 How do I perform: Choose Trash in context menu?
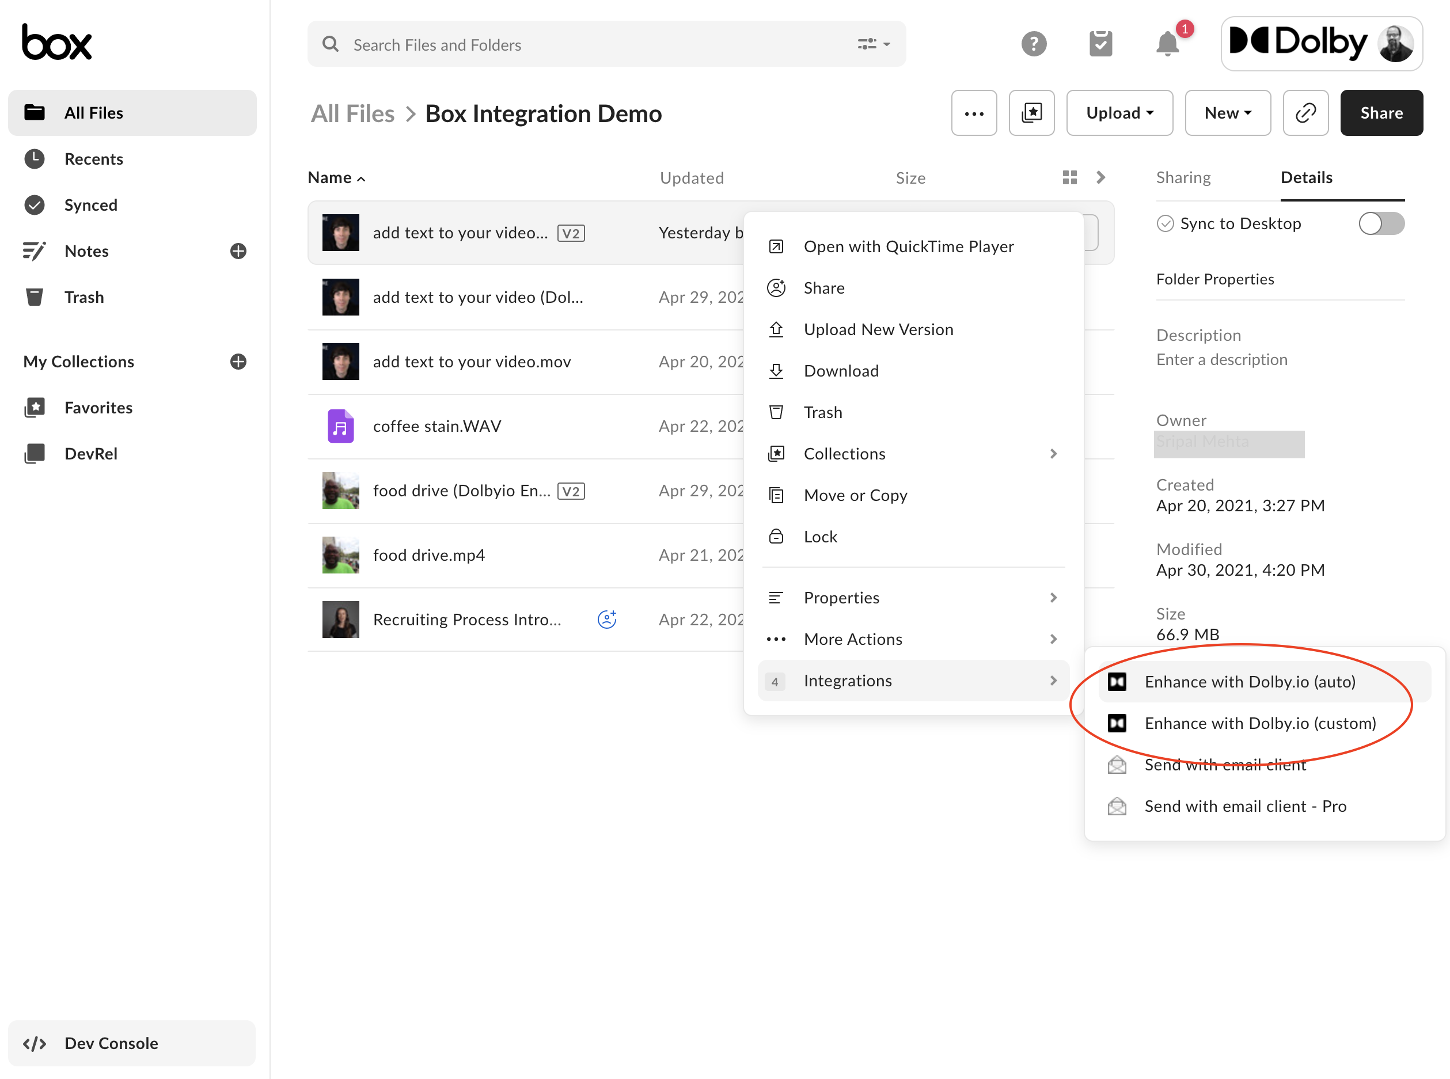tap(913, 412)
